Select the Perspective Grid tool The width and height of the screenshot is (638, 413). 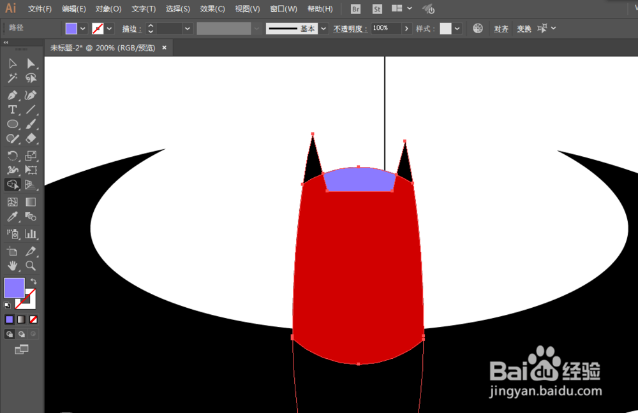tap(31, 185)
